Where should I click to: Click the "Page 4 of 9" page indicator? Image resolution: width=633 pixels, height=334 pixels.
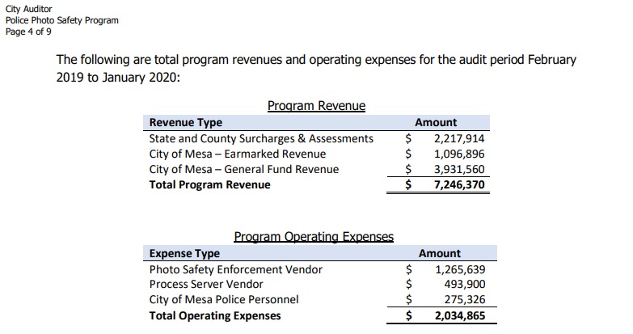click(27, 31)
